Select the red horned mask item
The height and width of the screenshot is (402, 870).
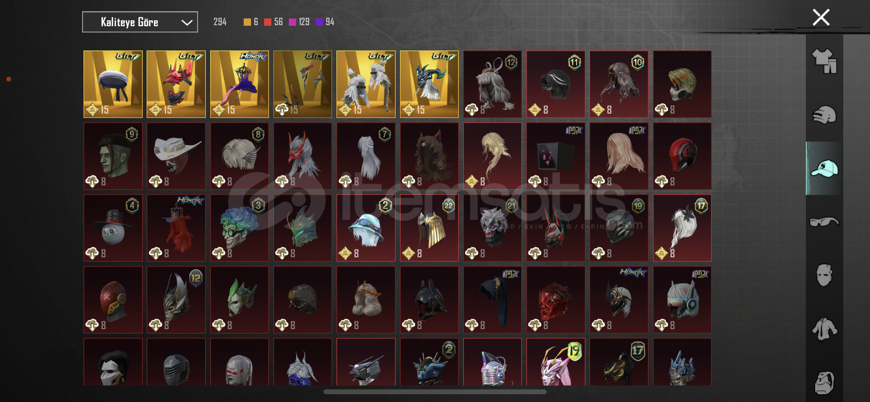click(x=302, y=156)
